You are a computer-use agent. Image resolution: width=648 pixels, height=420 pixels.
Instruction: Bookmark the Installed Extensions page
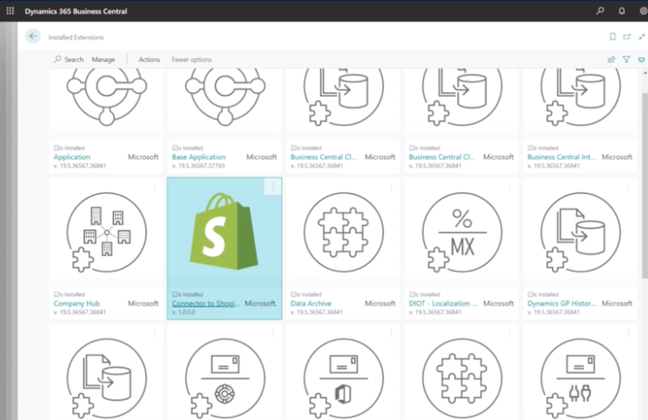(x=612, y=37)
